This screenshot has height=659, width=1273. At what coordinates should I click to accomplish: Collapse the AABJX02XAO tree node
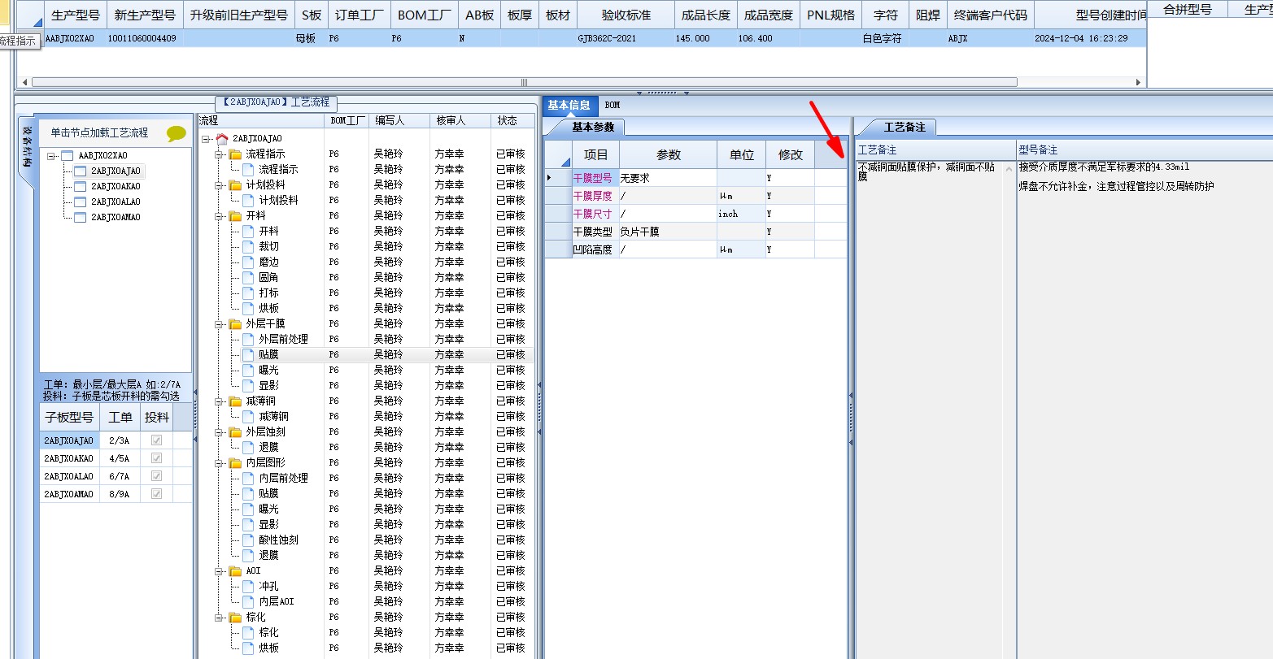coord(51,156)
